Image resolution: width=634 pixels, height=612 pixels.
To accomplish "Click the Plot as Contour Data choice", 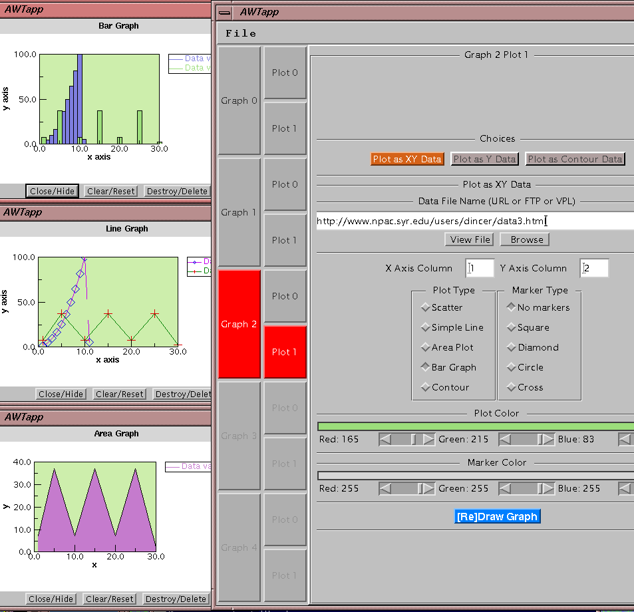I will tap(575, 159).
